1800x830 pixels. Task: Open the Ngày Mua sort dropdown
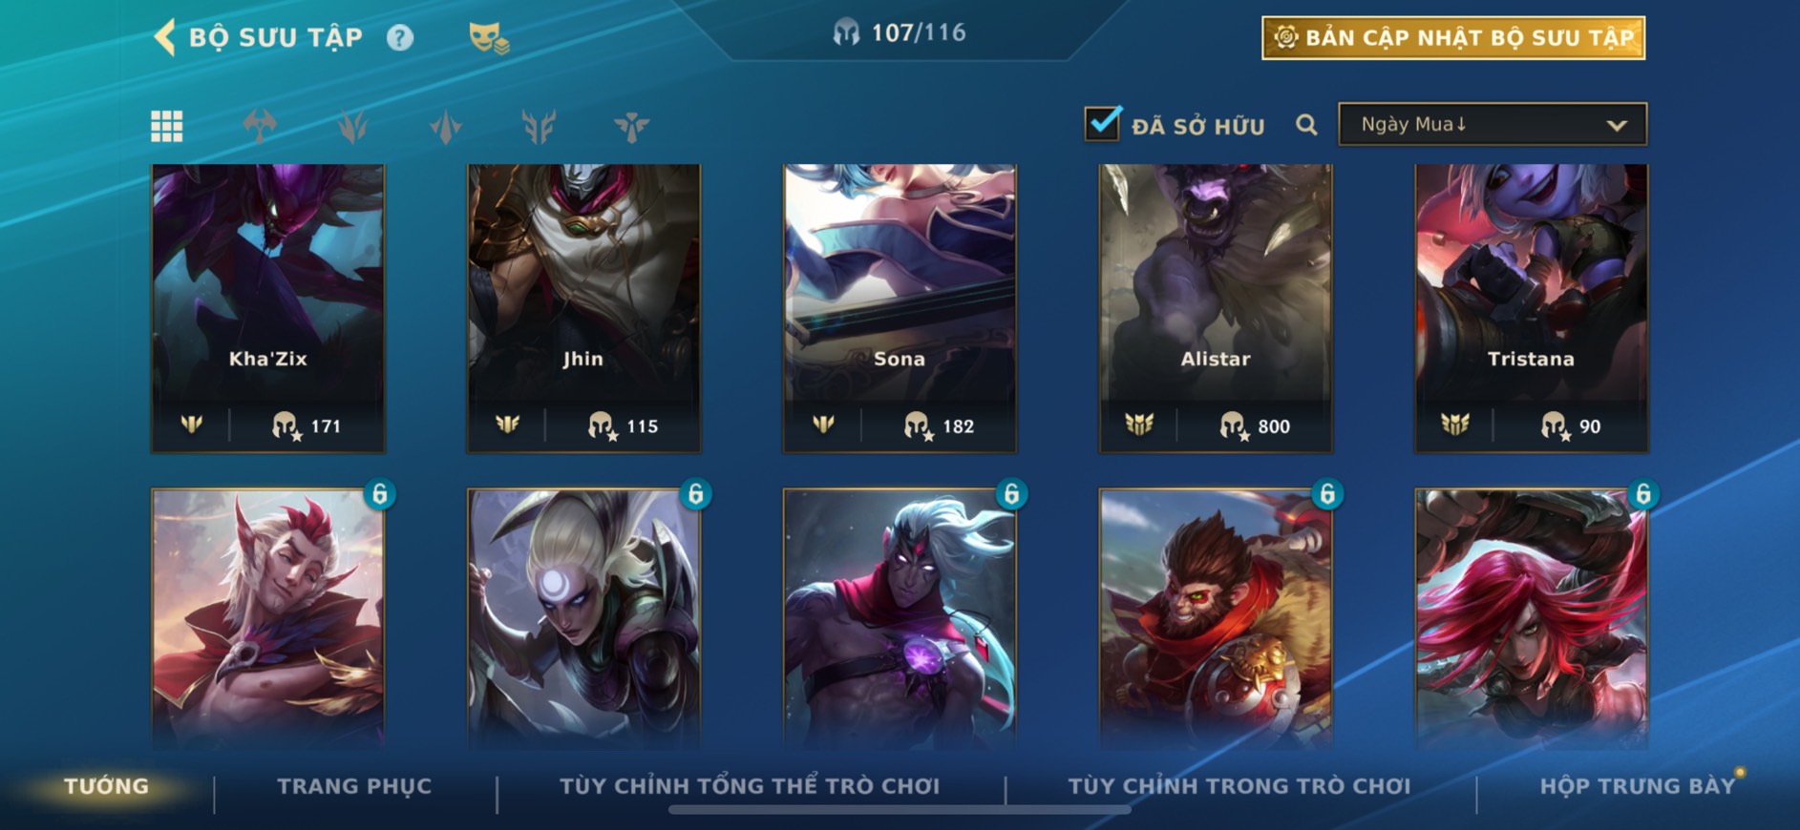1493,124
